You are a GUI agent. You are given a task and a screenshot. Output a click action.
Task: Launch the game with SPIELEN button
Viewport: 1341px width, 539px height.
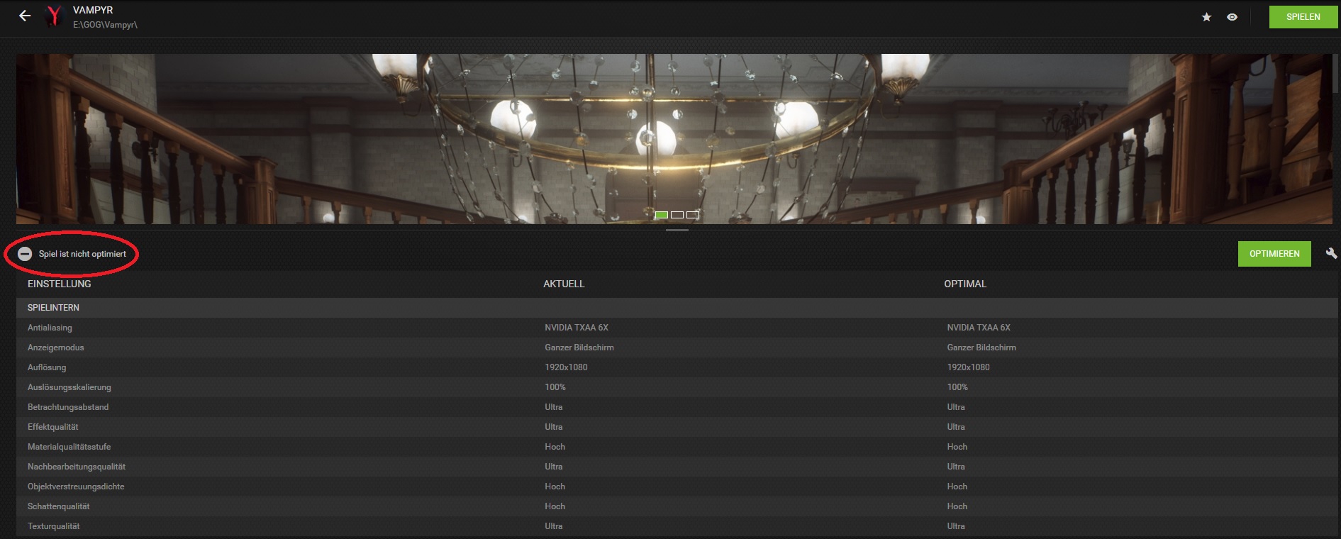click(1303, 17)
